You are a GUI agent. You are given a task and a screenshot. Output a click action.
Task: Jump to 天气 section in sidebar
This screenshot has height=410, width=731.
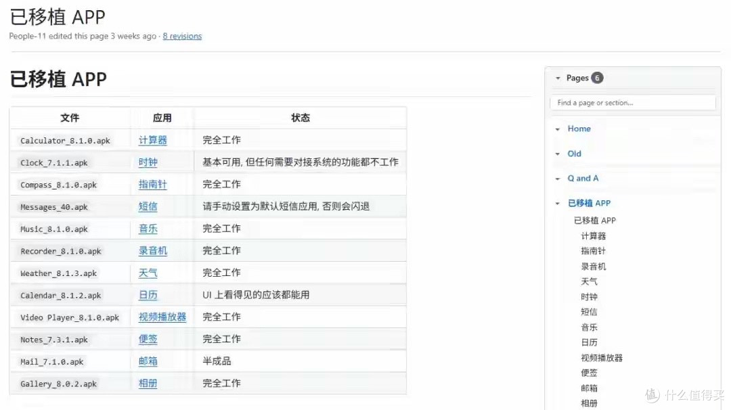(x=589, y=281)
